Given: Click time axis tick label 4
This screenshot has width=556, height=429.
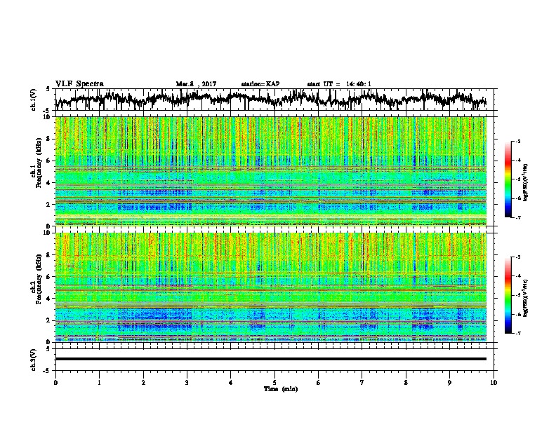Looking at the screenshot, I should tap(231, 383).
